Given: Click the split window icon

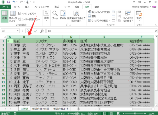Looking at the screenshot, I should tap(114, 12).
